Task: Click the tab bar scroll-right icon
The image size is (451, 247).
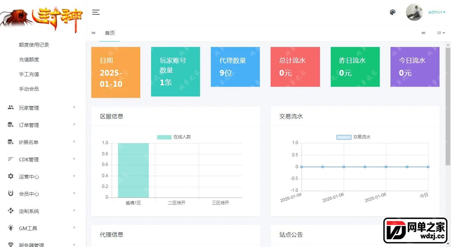Action: pyautogui.click(x=423, y=33)
